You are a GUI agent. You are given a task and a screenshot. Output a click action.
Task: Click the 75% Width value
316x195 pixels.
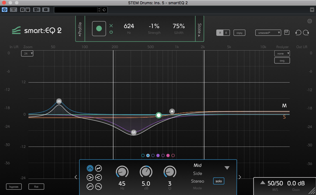tap(179, 26)
